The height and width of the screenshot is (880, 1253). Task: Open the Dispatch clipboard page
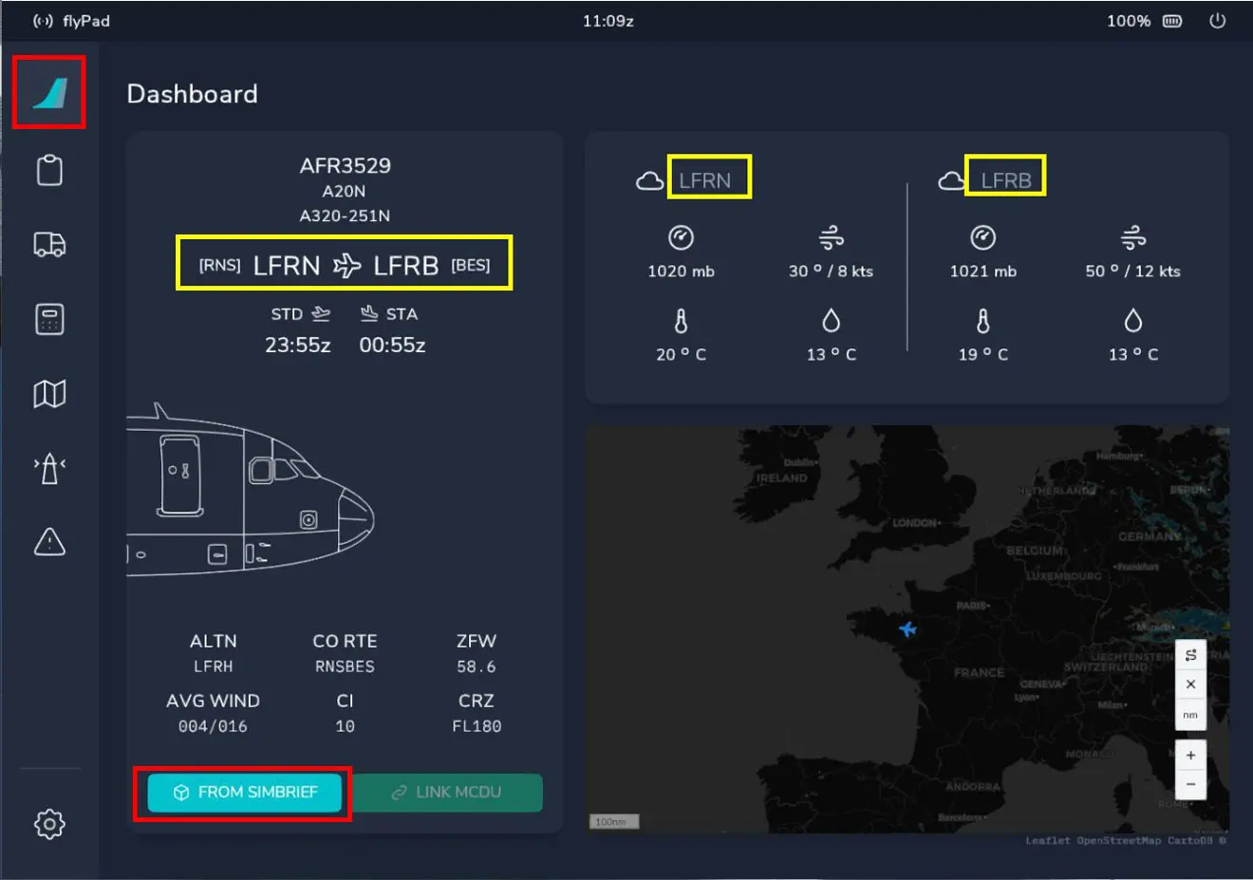click(49, 171)
